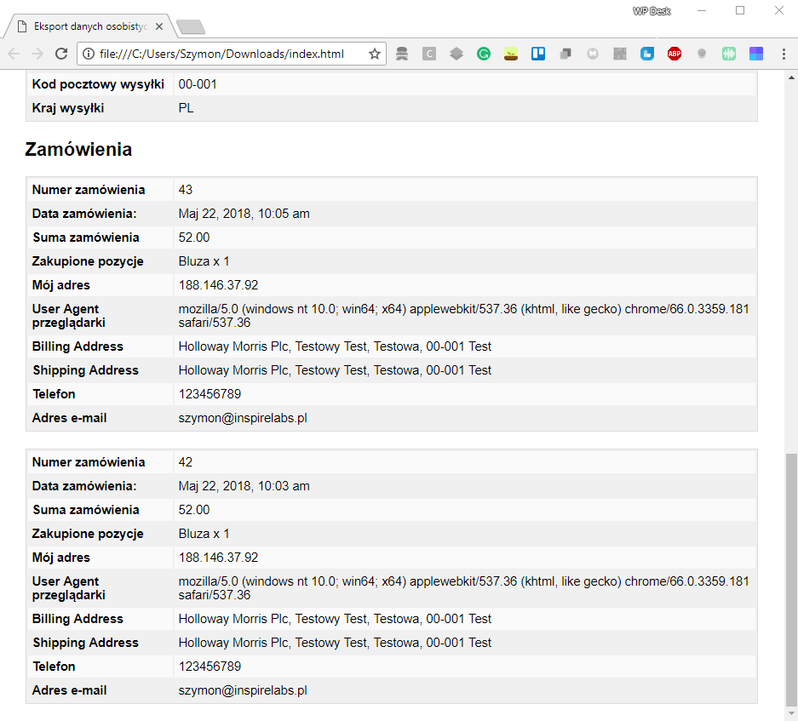Click Suma zamówienia 52.00 in order 43

pos(194,237)
